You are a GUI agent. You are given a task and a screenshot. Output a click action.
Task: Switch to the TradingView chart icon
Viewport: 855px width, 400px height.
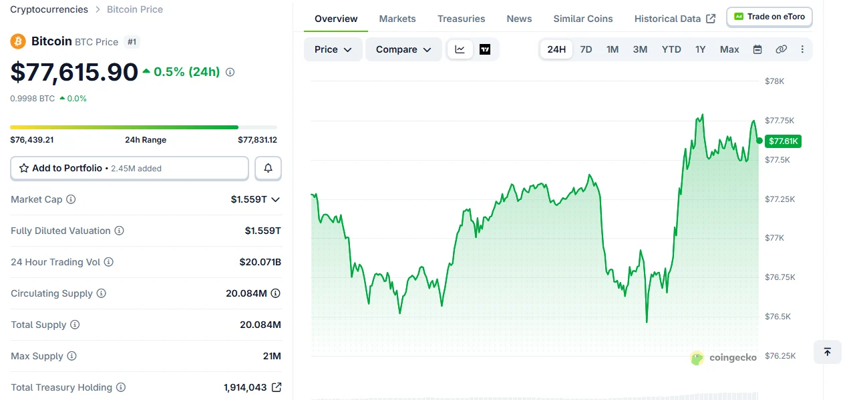coord(485,49)
